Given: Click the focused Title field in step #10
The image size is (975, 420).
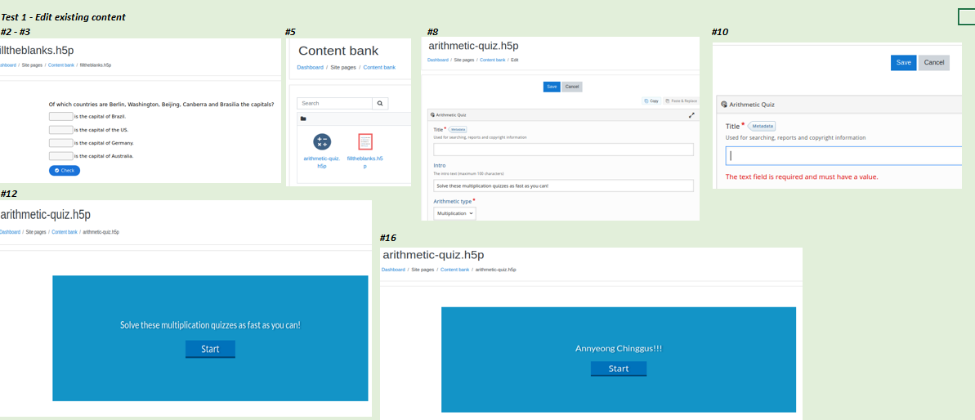Looking at the screenshot, I should (843, 156).
